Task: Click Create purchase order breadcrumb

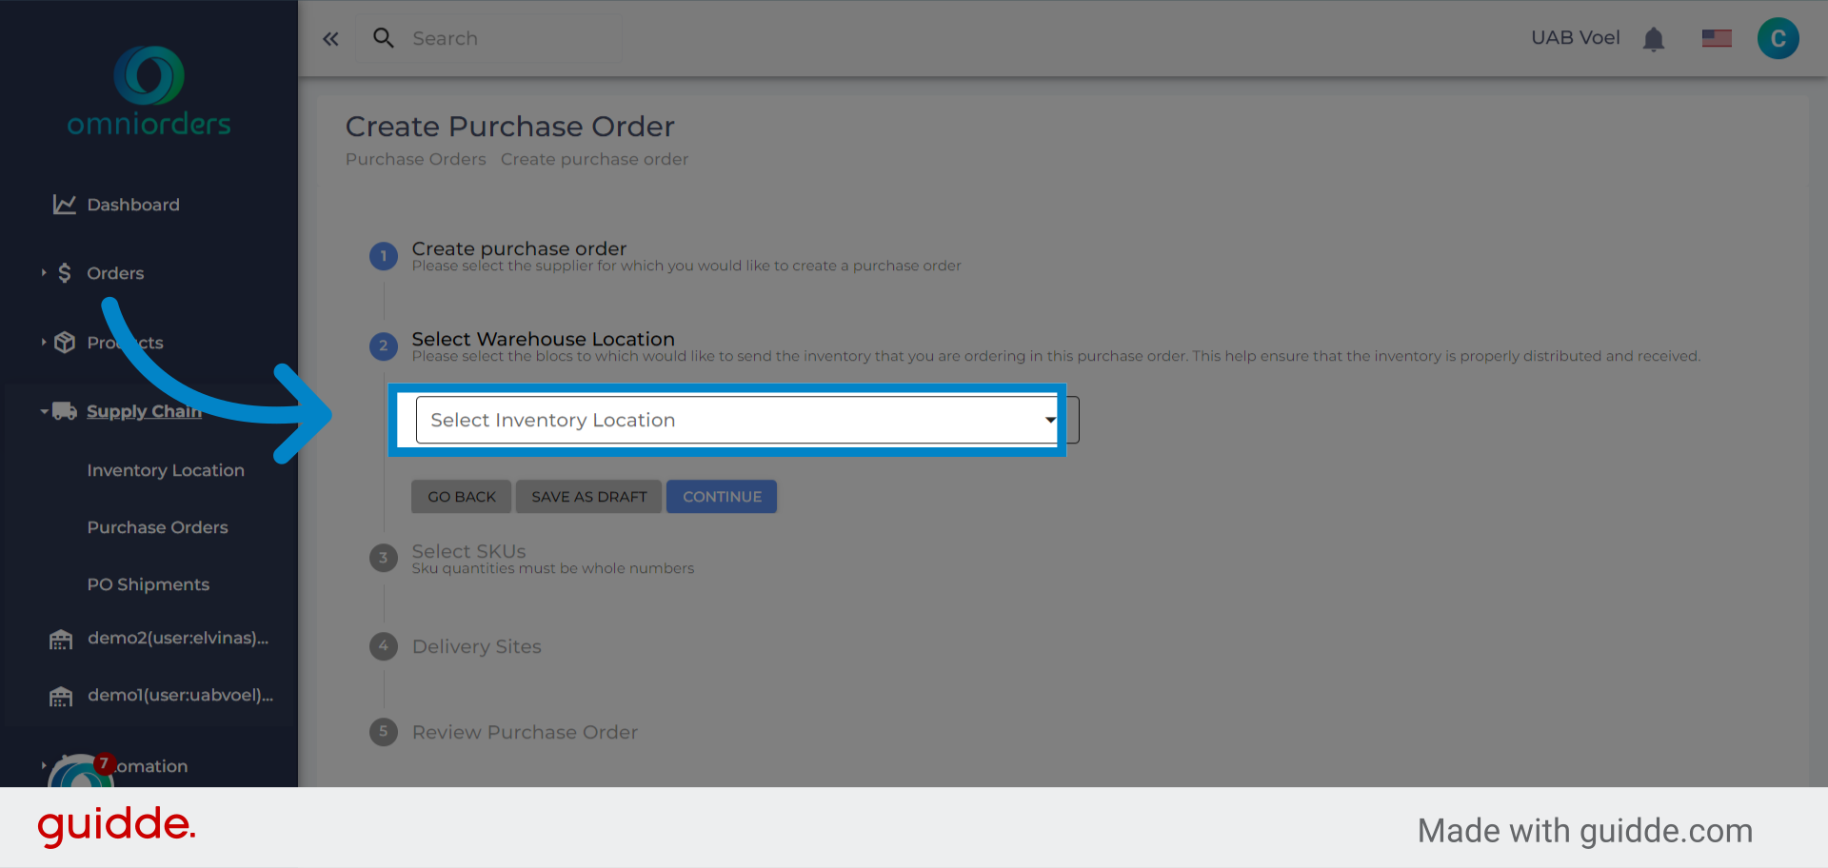Action: (x=595, y=159)
